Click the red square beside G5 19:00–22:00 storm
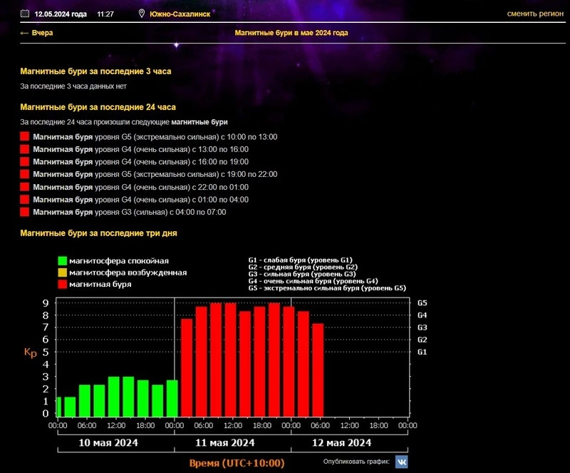 point(25,174)
